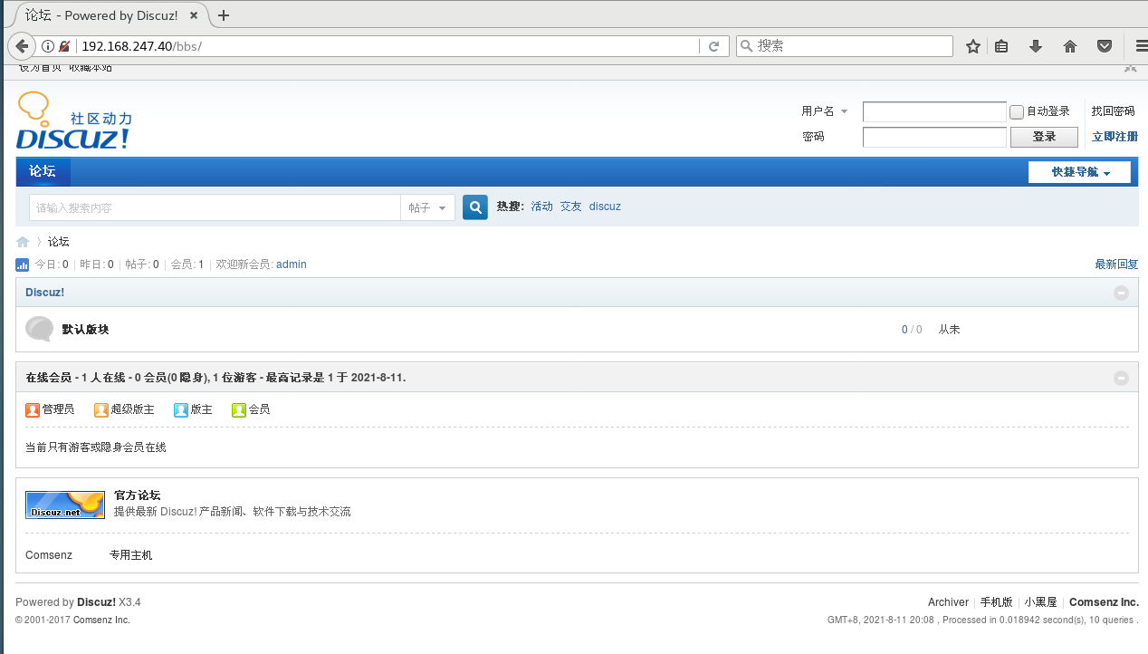This screenshot has height=654, width=1148.
Task: Click the home icon in breadcrumb
Action: [x=23, y=242]
